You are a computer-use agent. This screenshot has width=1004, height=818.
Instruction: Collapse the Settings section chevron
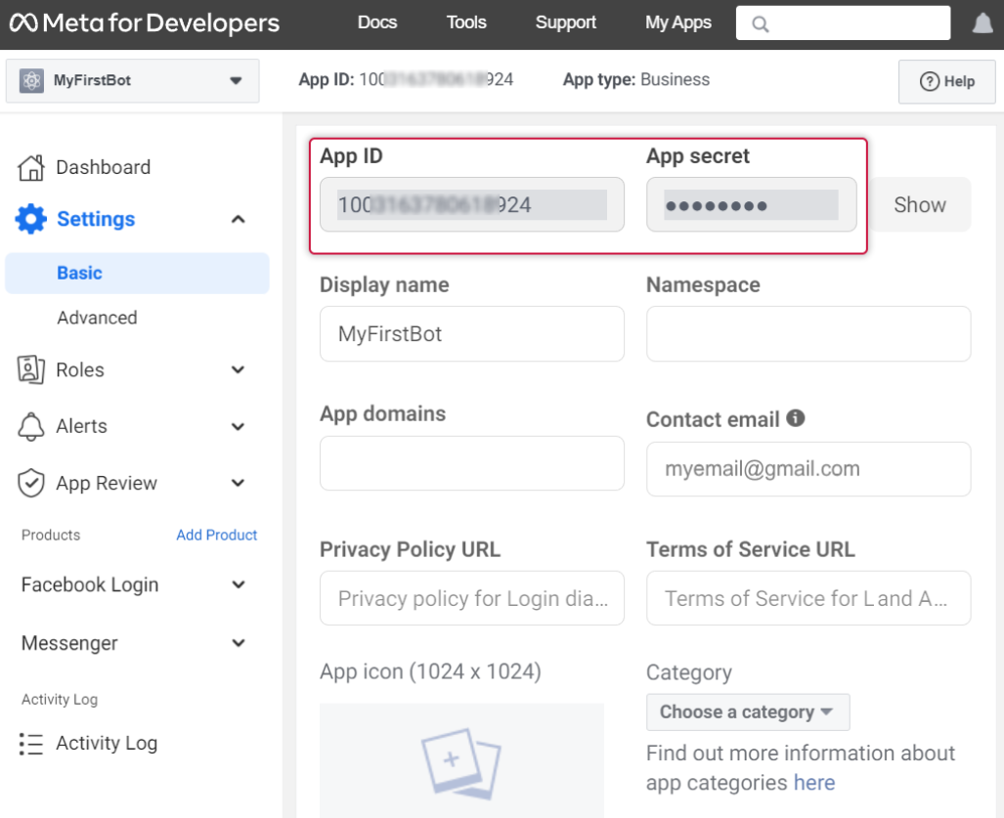(238, 220)
